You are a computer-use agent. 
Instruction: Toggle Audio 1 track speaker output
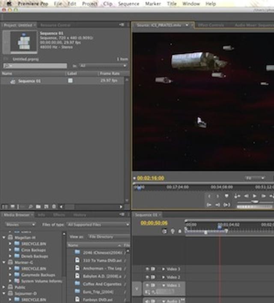pyautogui.click(x=147, y=301)
